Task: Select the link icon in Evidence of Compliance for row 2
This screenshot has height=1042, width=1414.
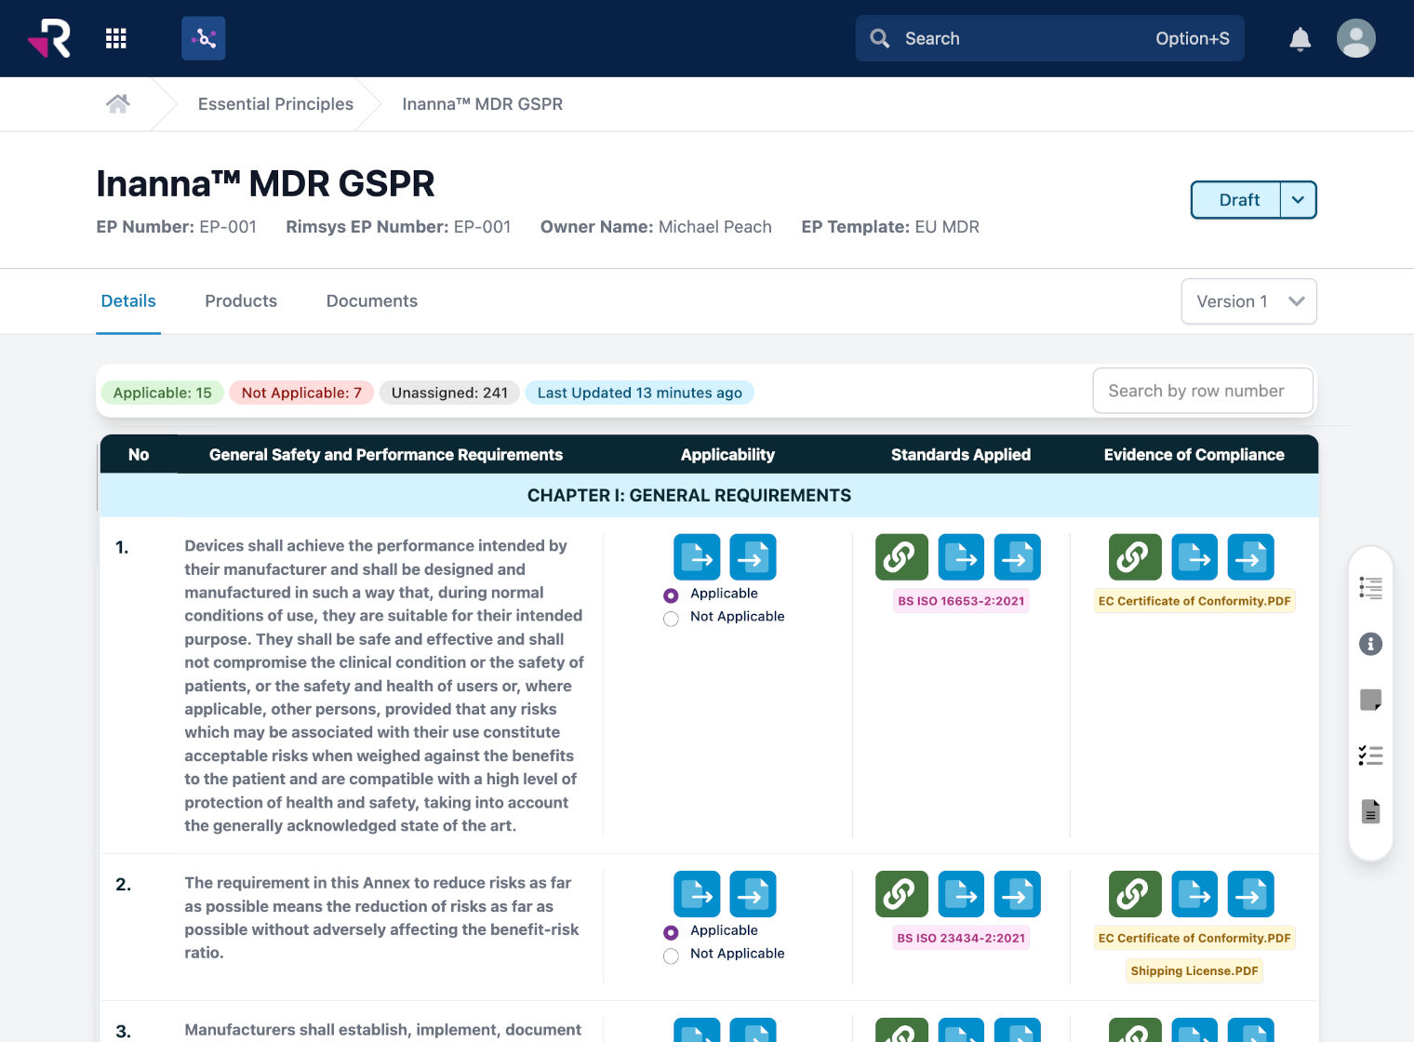Action: click(1135, 894)
